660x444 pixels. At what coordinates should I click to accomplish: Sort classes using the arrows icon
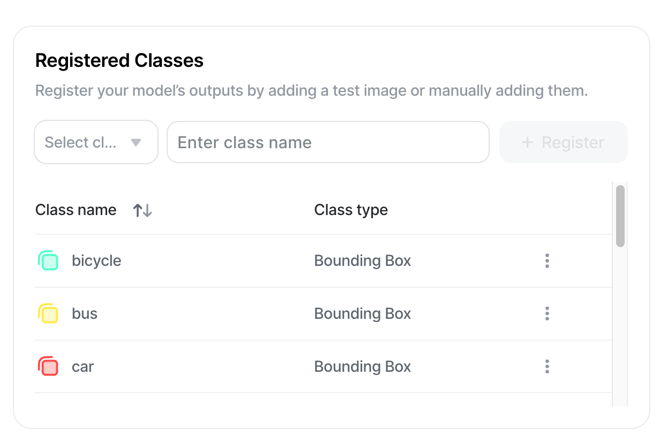click(x=142, y=210)
